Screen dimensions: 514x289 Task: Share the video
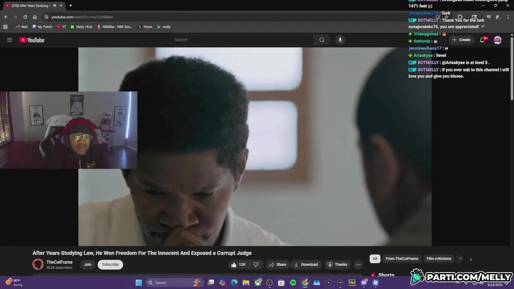(x=277, y=265)
